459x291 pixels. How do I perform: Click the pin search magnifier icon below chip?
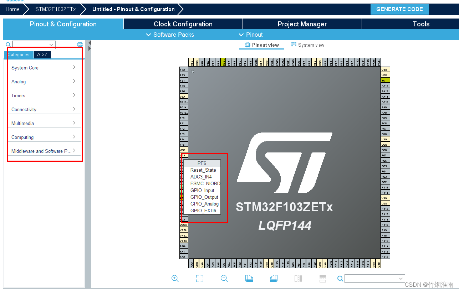pyautogui.click(x=340, y=279)
